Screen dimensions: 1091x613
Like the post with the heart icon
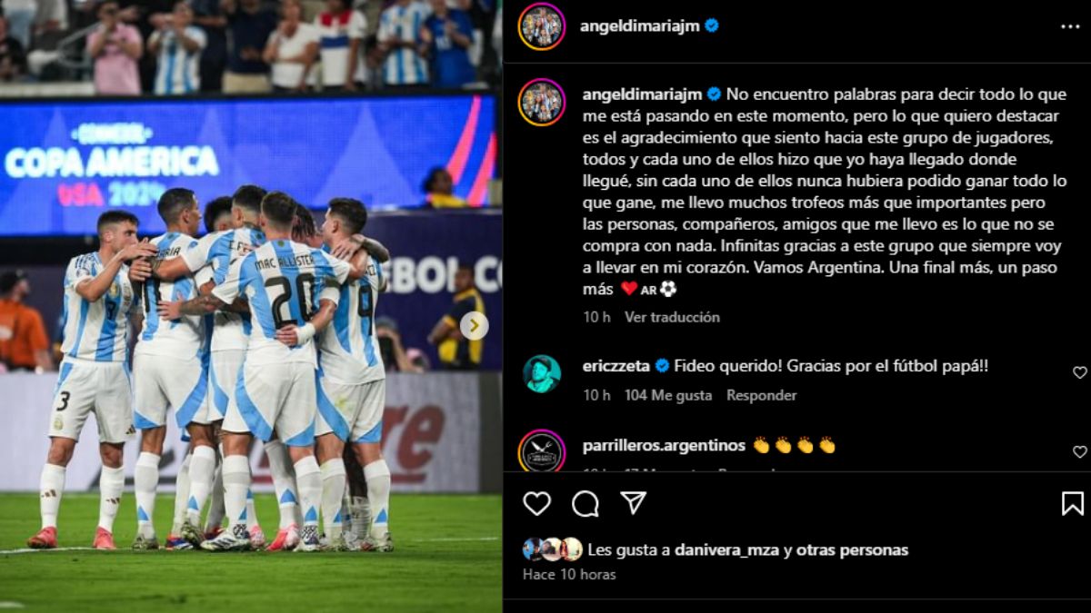[x=536, y=503]
